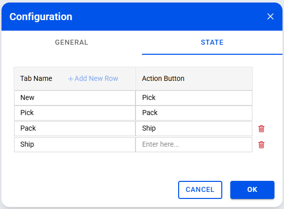Focus the Tab Name field containing New
This screenshot has height=209, width=284.
click(x=75, y=98)
